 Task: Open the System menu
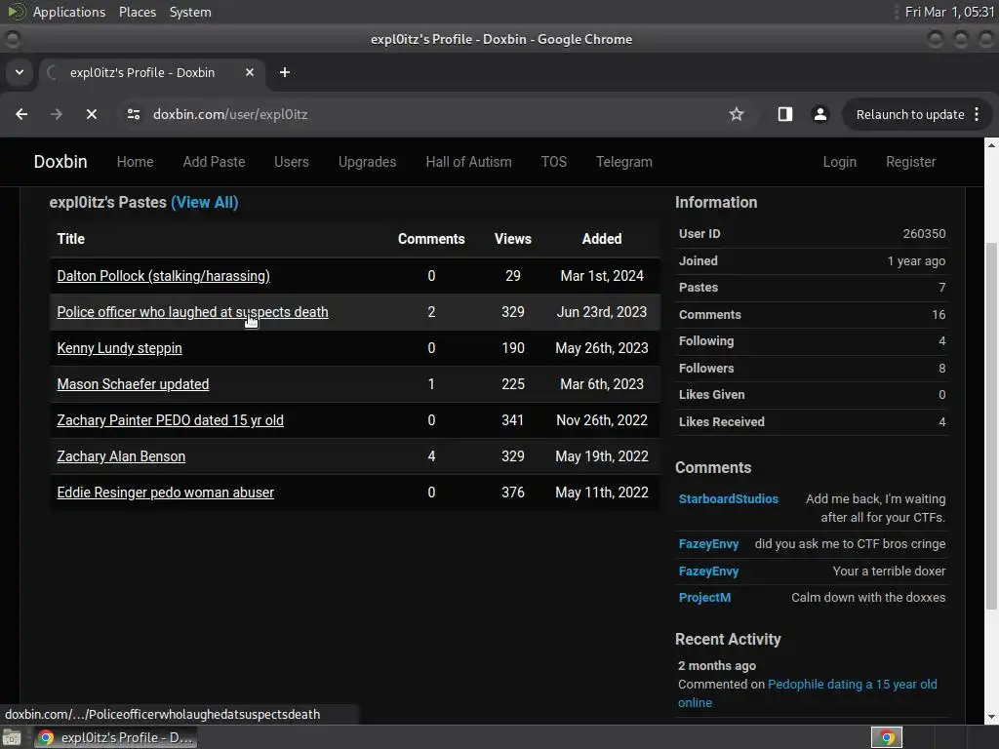click(190, 12)
